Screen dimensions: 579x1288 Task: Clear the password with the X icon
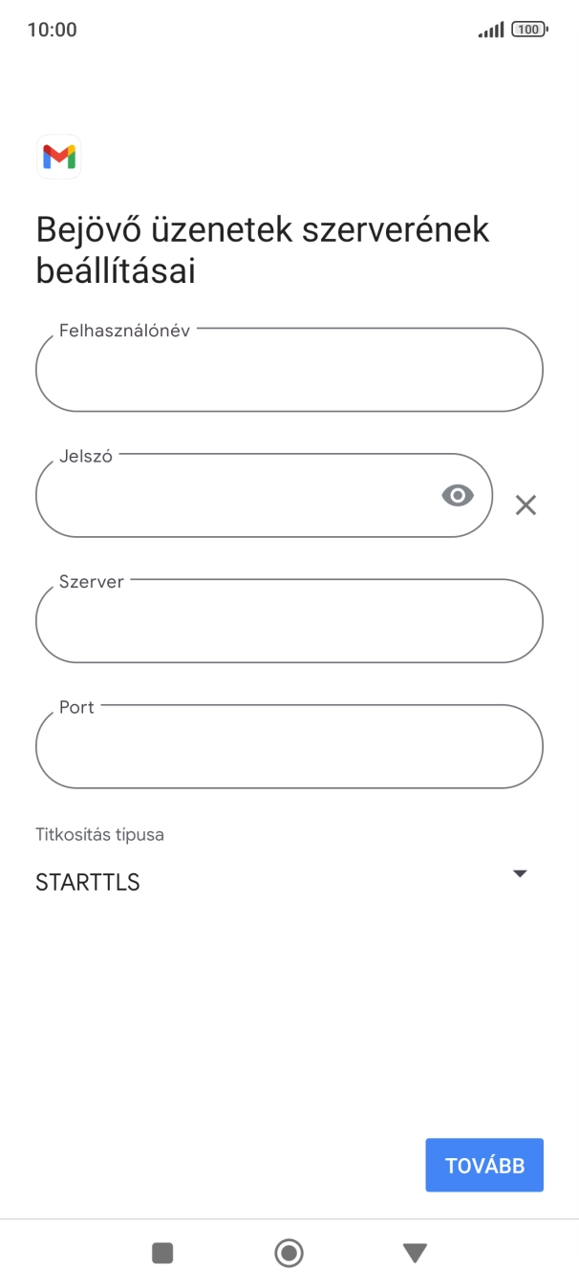525,504
